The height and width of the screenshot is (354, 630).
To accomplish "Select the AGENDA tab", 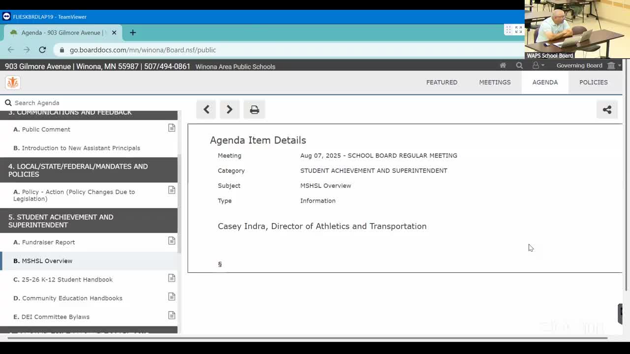I will [x=545, y=82].
